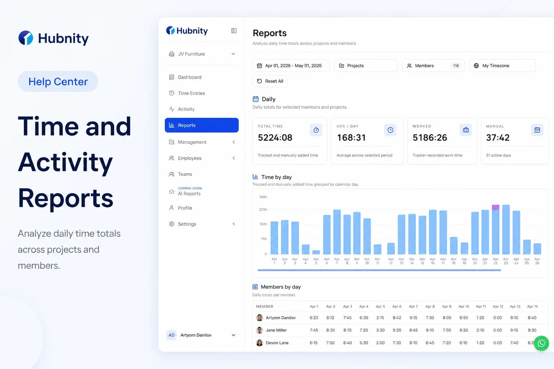Click the Apr 5 bar in the chart
This screenshot has height=369, width=554.
point(316,252)
